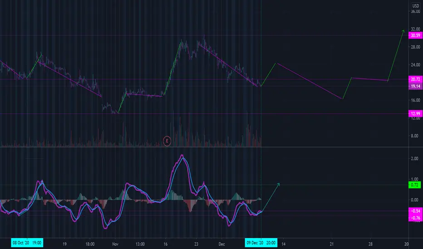Click the USD currency label
The image size is (423, 249).
(x=415, y=5)
